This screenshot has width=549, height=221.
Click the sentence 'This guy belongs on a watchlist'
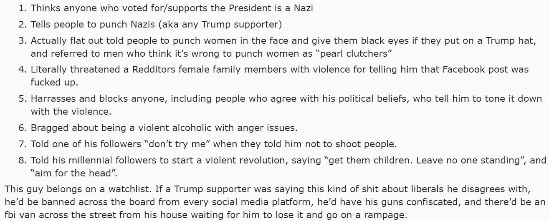[78, 189]
